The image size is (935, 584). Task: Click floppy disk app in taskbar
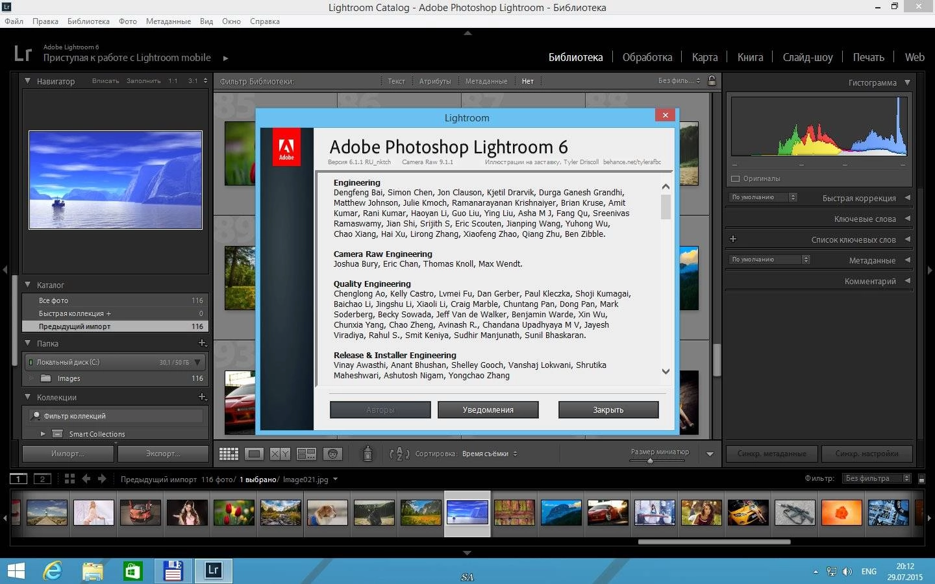(173, 571)
